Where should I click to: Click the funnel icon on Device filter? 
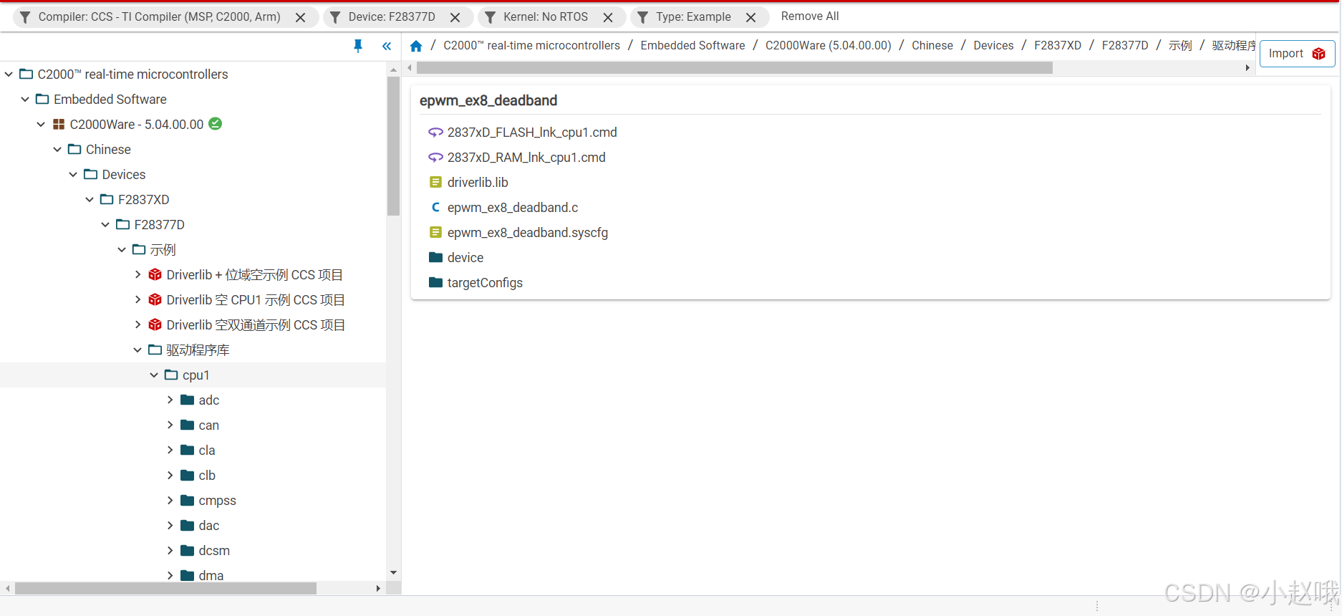tap(335, 17)
